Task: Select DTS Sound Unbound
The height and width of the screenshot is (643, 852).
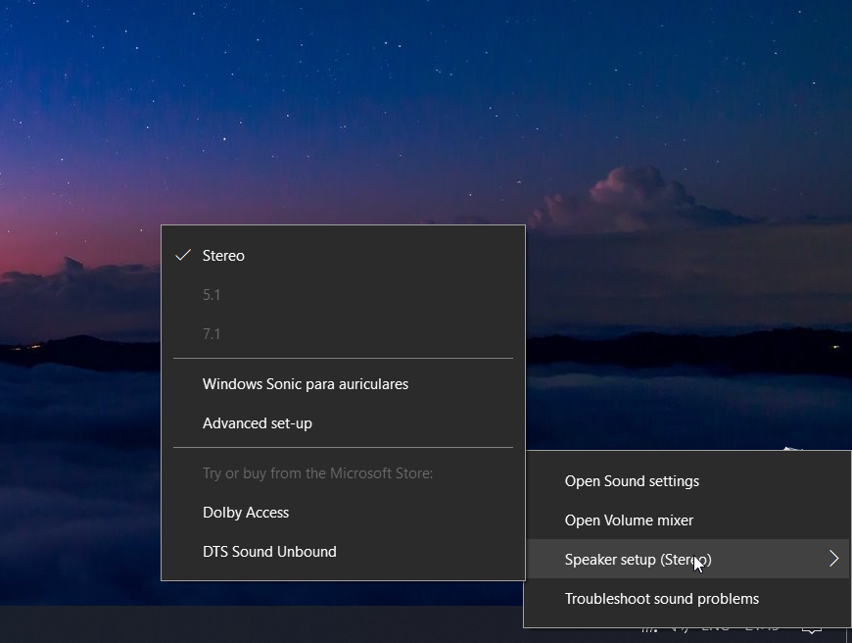Action: (343, 552)
